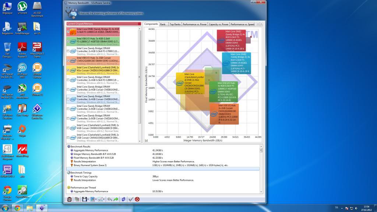Check the G.Skill F3-12800CL9 entry checkbox
This screenshot has height=212, width=377.
68,80
